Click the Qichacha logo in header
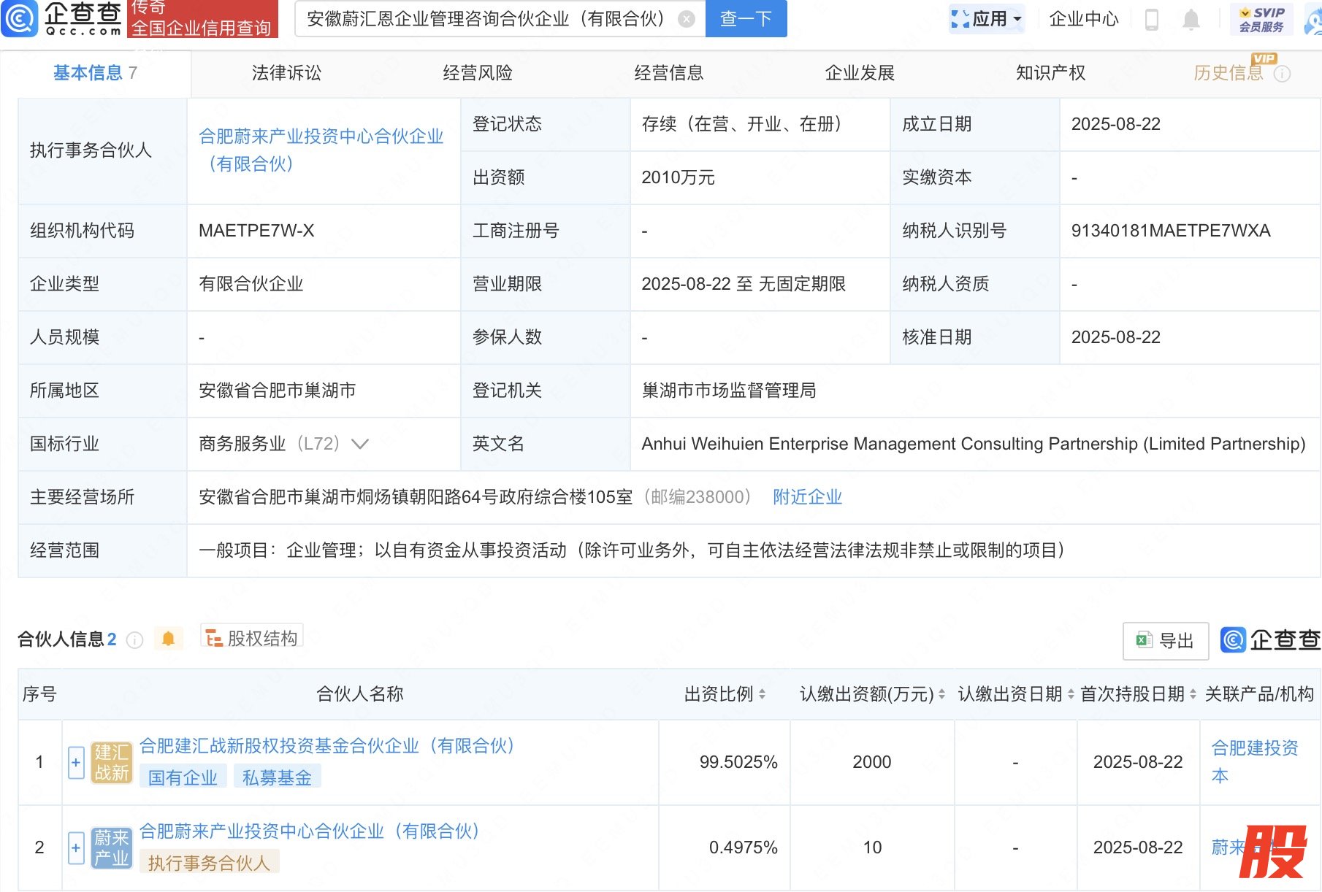Screen dimensions: 1322x892 pyautogui.click(x=62, y=18)
